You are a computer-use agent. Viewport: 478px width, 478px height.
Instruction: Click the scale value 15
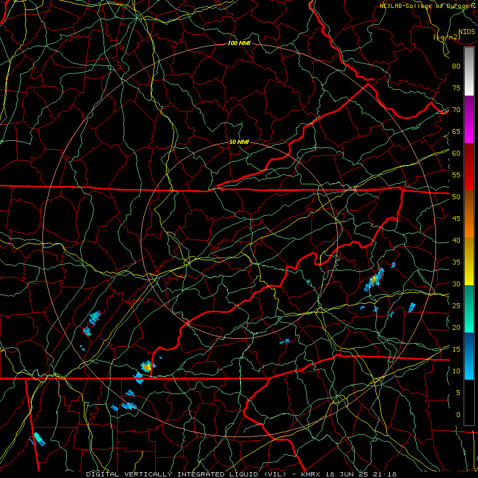click(456, 349)
